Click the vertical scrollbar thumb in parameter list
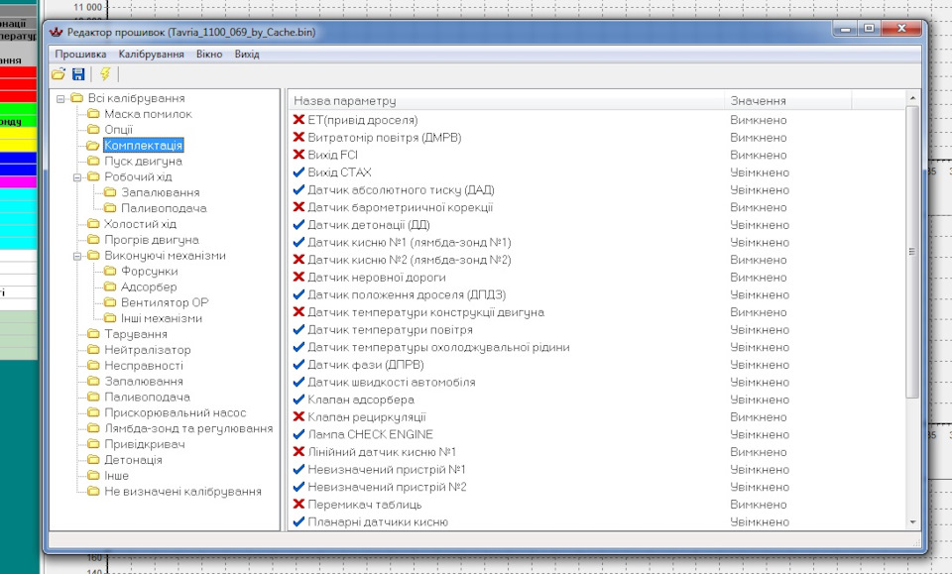952x574 pixels. (x=912, y=252)
